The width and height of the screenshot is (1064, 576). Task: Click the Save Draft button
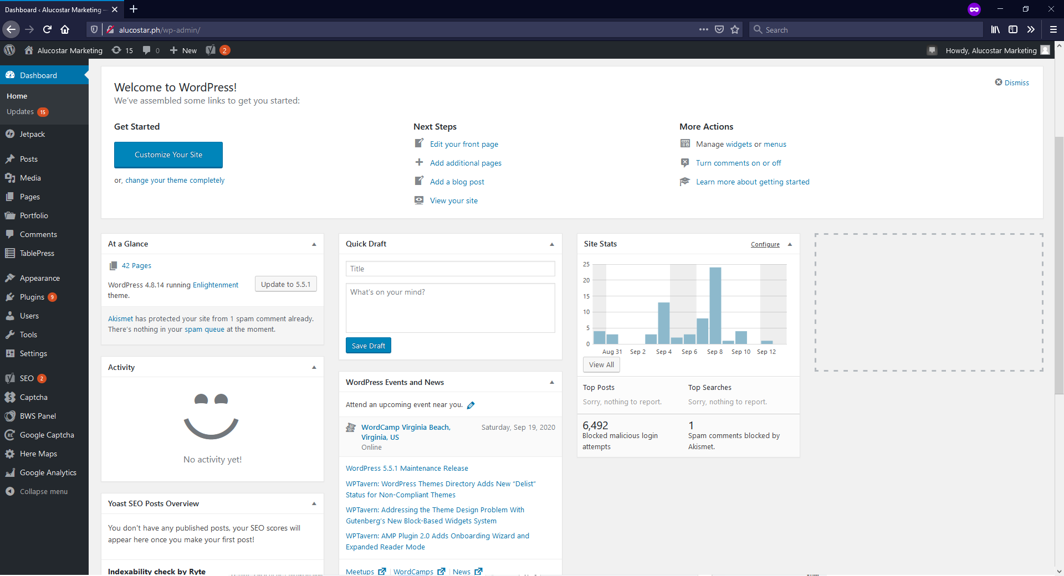click(369, 346)
